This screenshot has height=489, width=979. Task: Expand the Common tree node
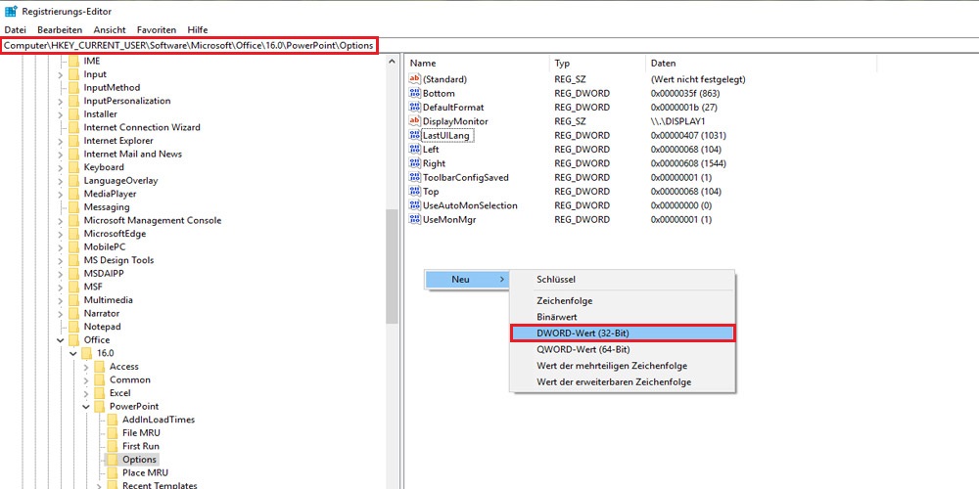pos(86,379)
